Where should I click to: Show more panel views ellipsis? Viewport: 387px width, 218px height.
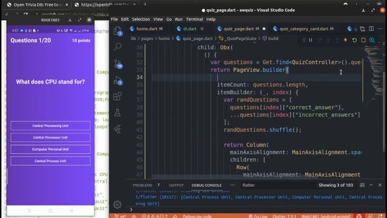click(x=232, y=185)
